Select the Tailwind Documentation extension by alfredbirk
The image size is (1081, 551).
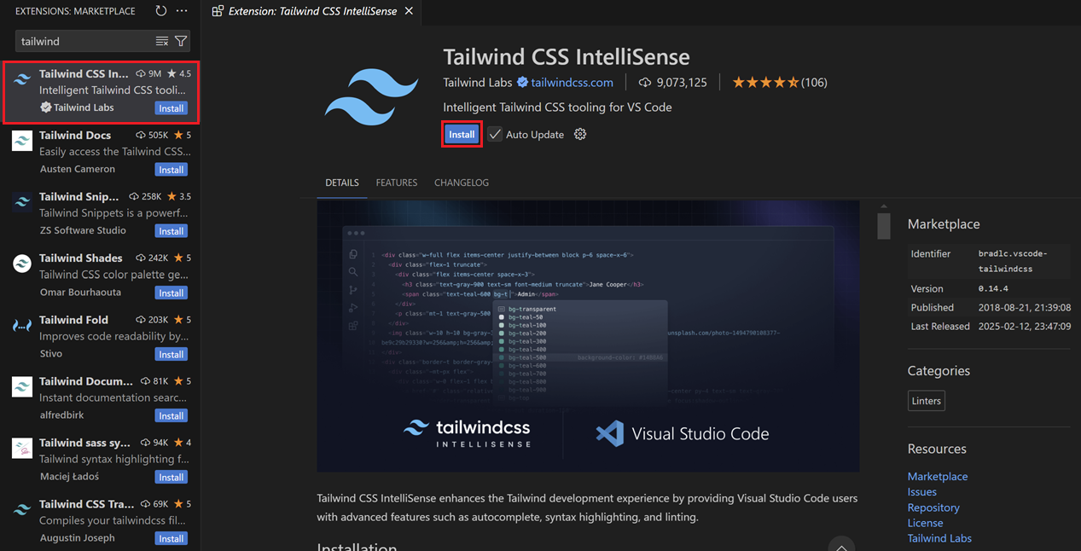[101, 397]
